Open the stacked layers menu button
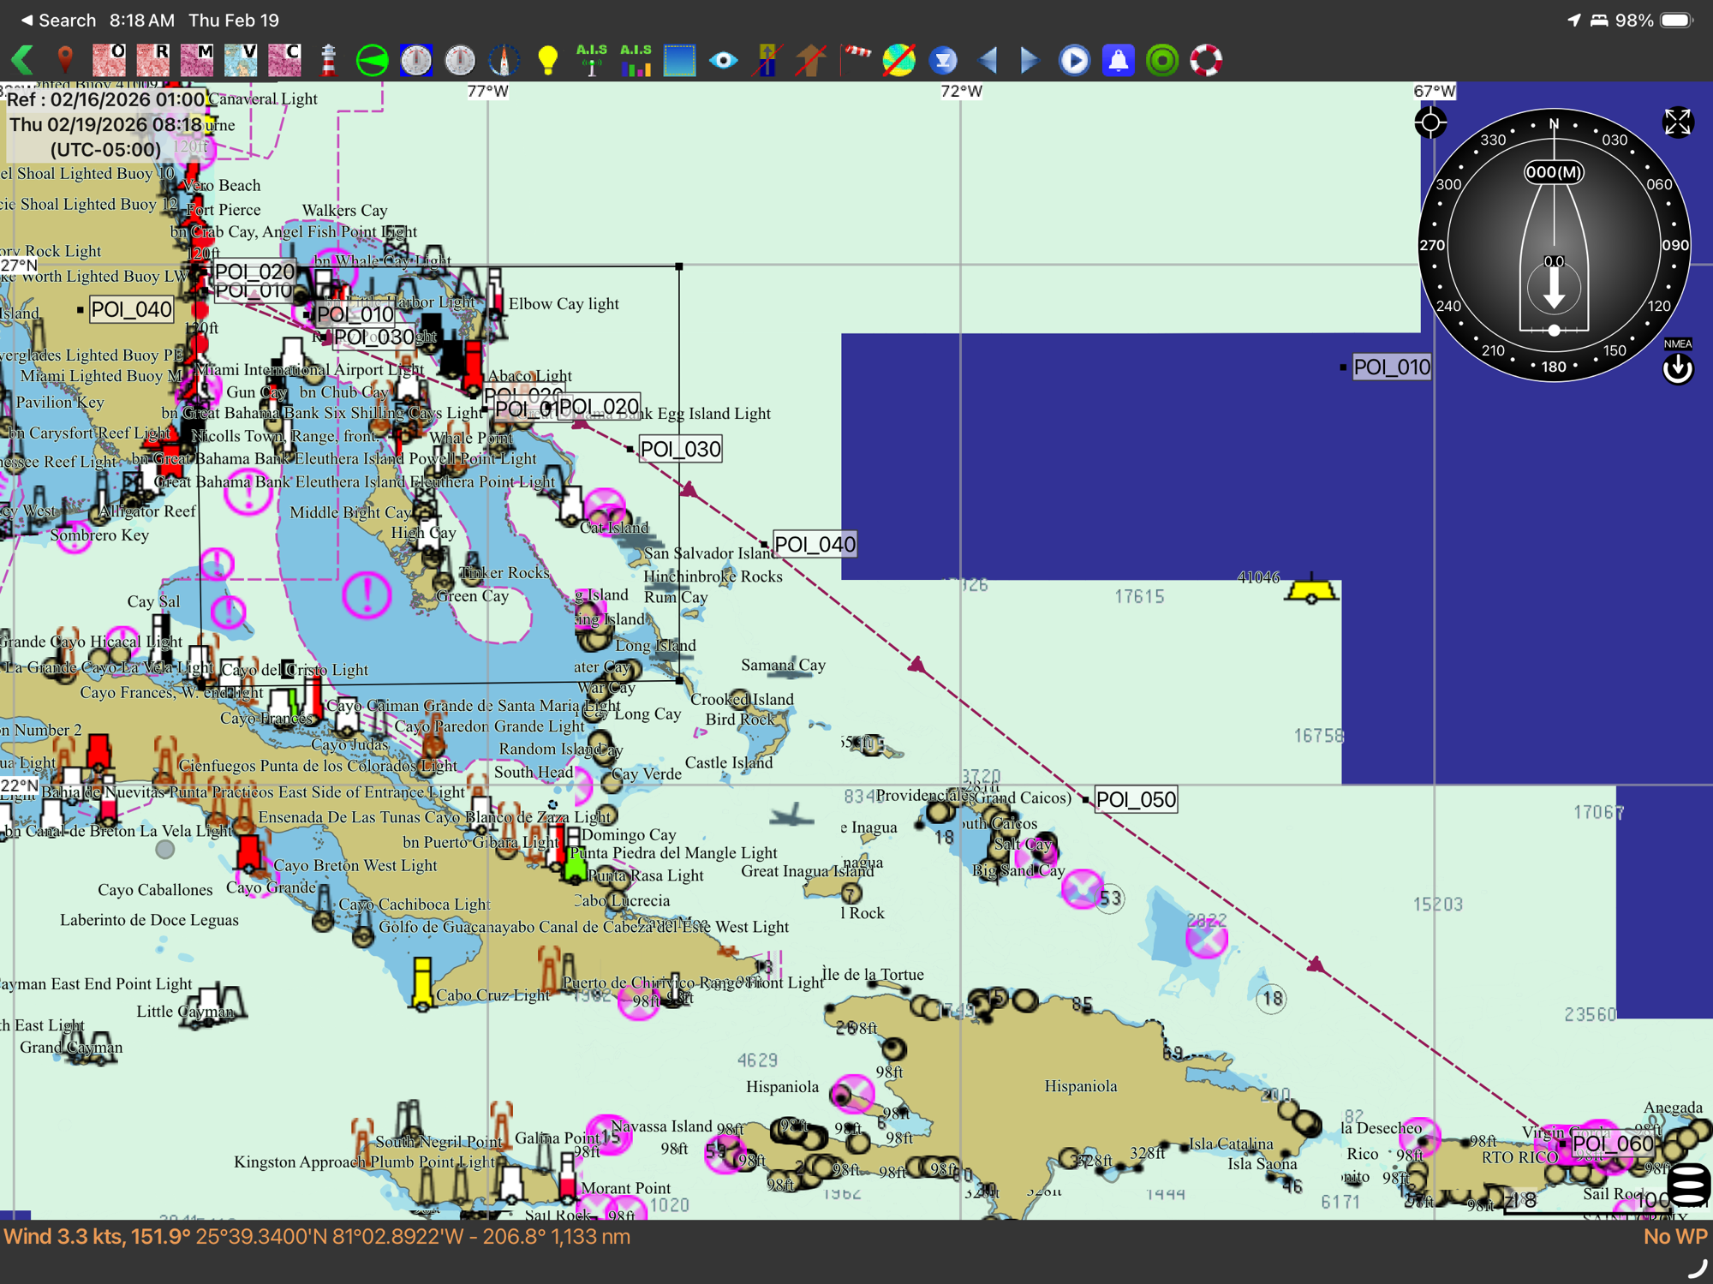The width and height of the screenshot is (1713, 1284). pos(1688,1185)
